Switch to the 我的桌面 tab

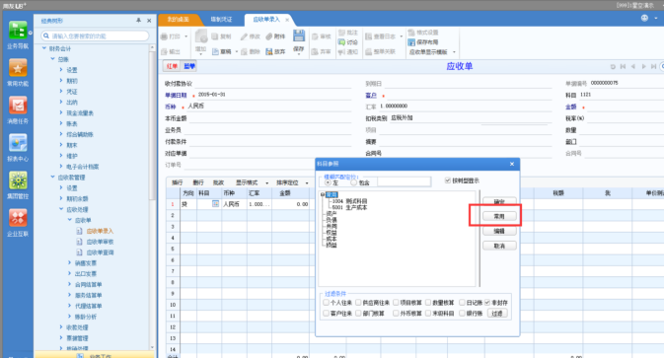(179, 20)
